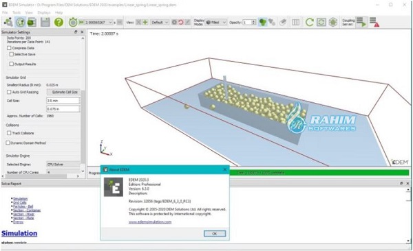Close the Solve Report panel
Screen dimensions: 413x251
(407, 184)
